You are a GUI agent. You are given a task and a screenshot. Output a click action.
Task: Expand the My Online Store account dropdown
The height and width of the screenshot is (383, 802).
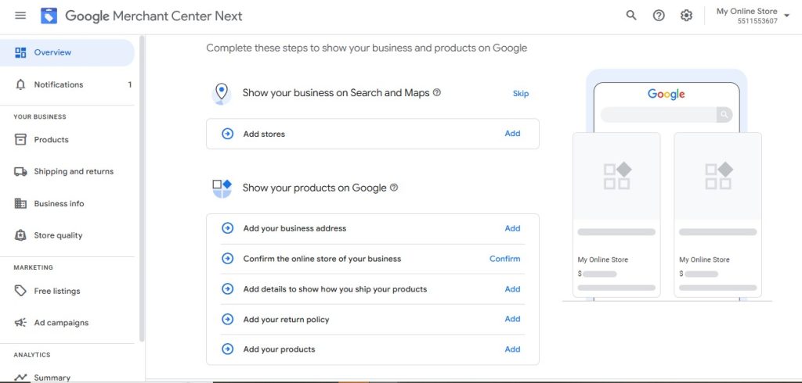click(x=786, y=16)
